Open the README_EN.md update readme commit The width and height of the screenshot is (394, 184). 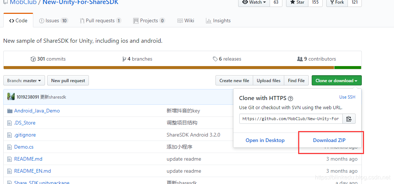pos(184,171)
